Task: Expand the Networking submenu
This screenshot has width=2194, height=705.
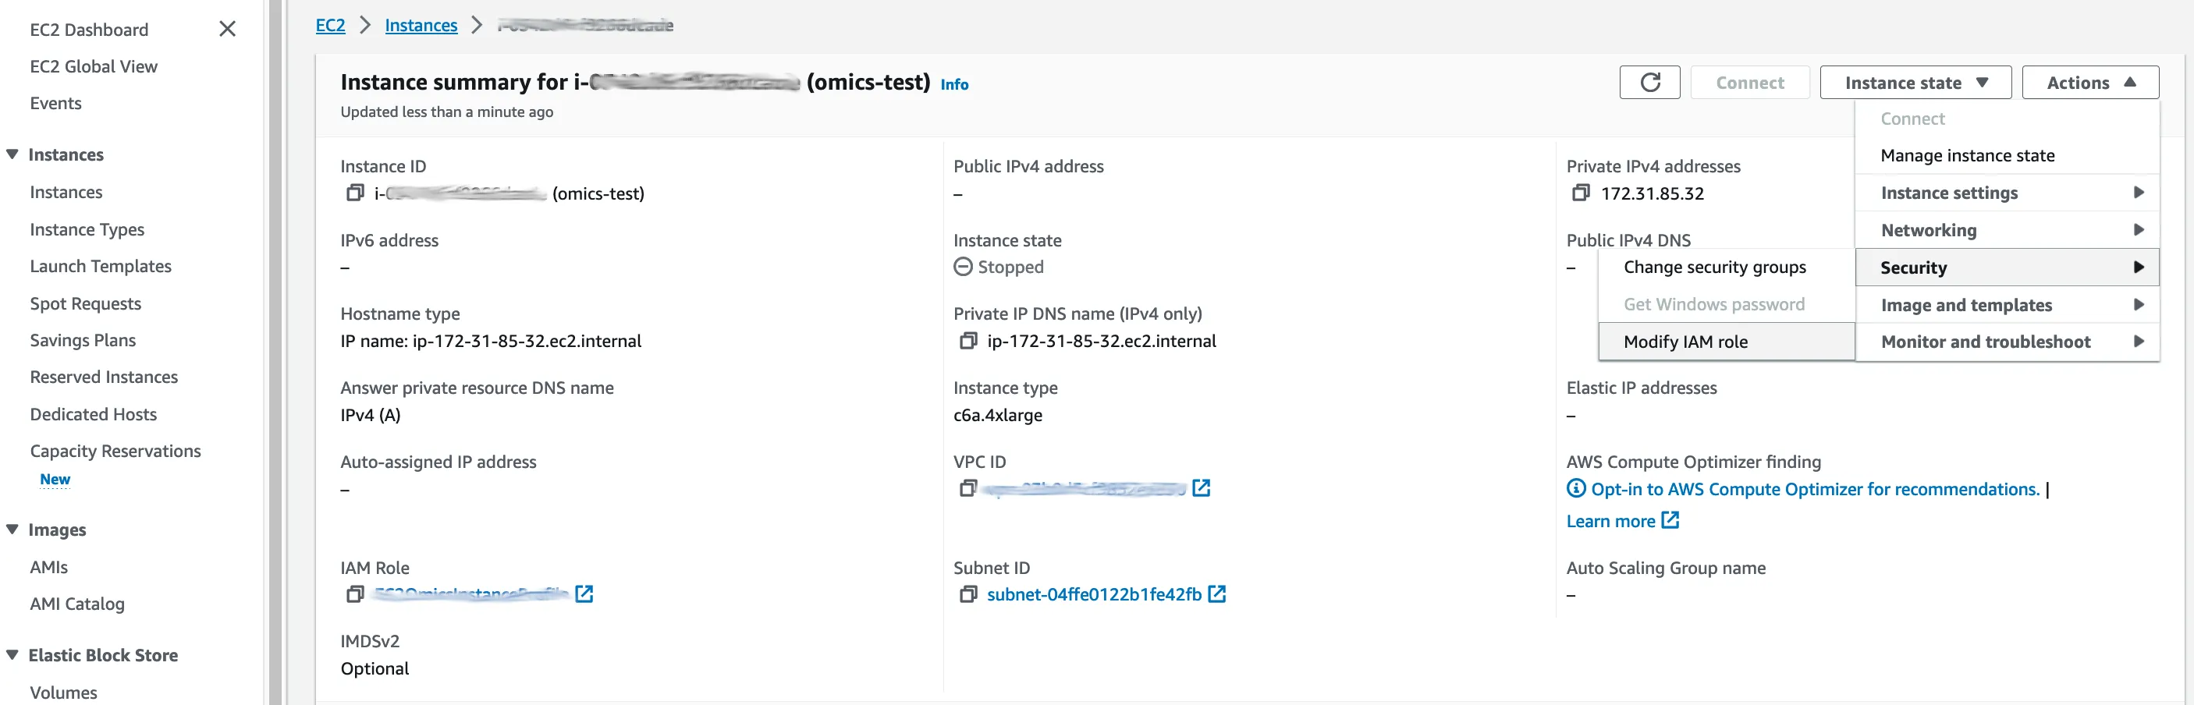Action: pos(2008,230)
